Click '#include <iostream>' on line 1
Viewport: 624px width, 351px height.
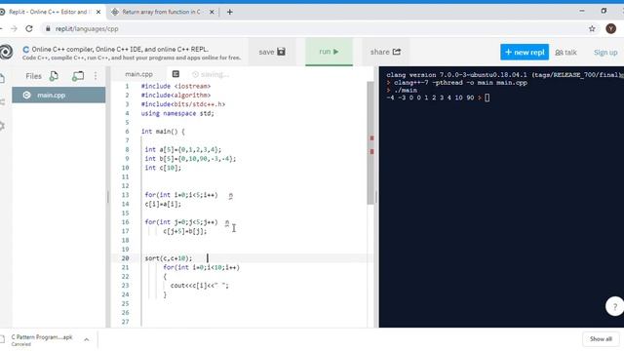point(175,86)
